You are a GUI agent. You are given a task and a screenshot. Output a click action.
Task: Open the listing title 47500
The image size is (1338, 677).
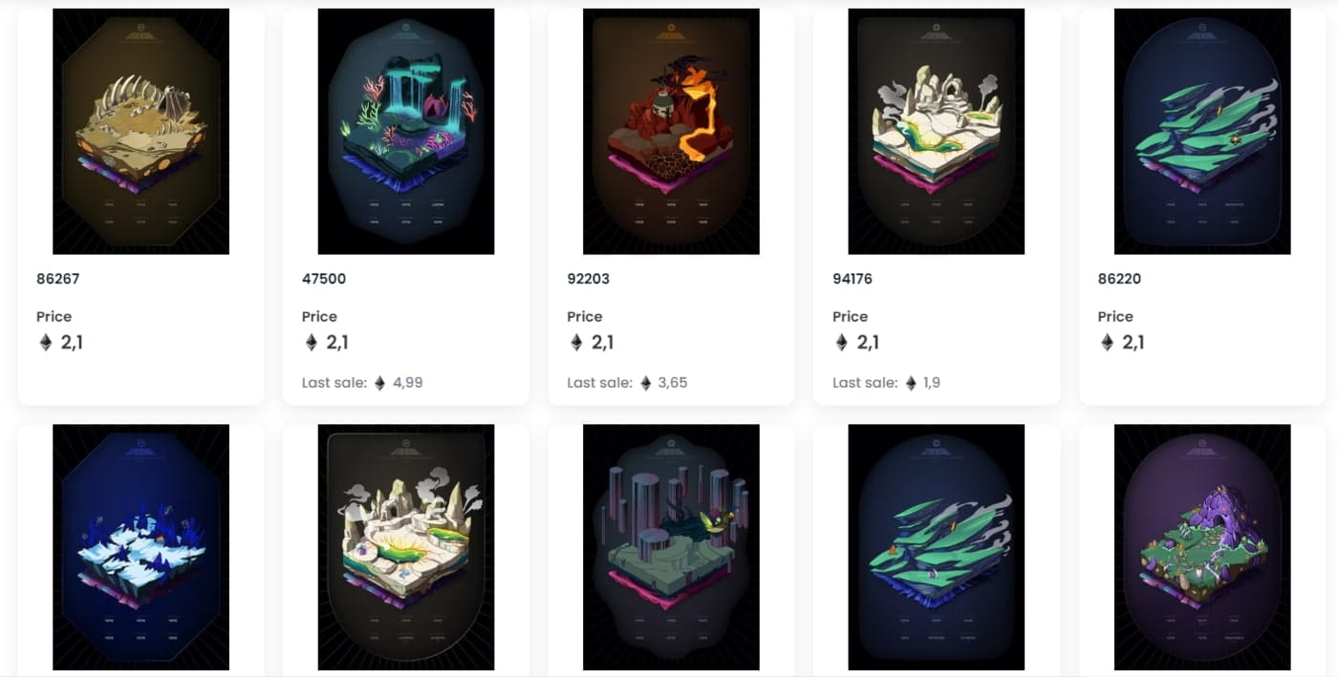(x=324, y=279)
